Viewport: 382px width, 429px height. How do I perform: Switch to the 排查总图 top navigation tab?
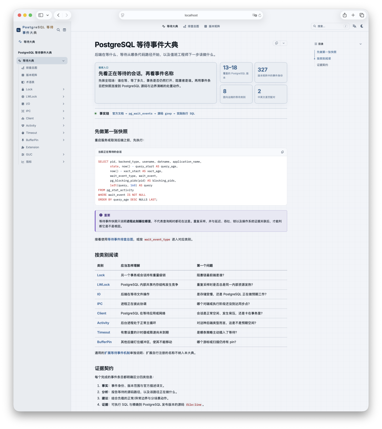(x=191, y=26)
